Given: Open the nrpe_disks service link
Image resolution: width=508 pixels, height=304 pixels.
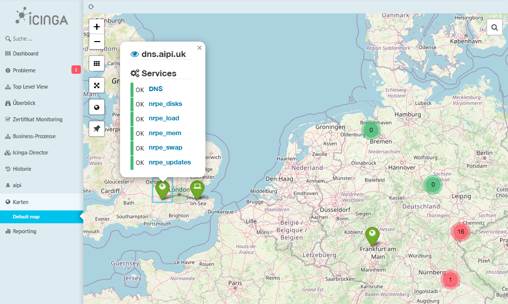Looking at the screenshot, I should pos(165,104).
